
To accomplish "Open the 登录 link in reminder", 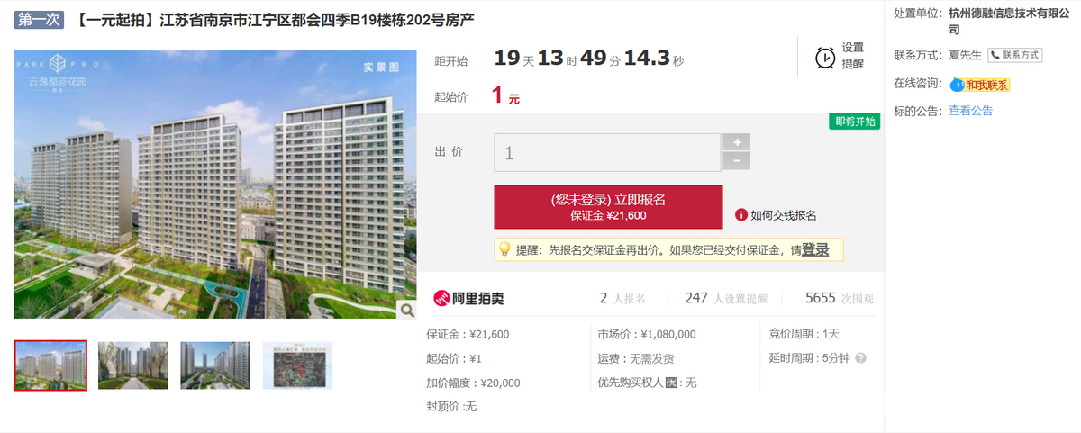I will (815, 249).
